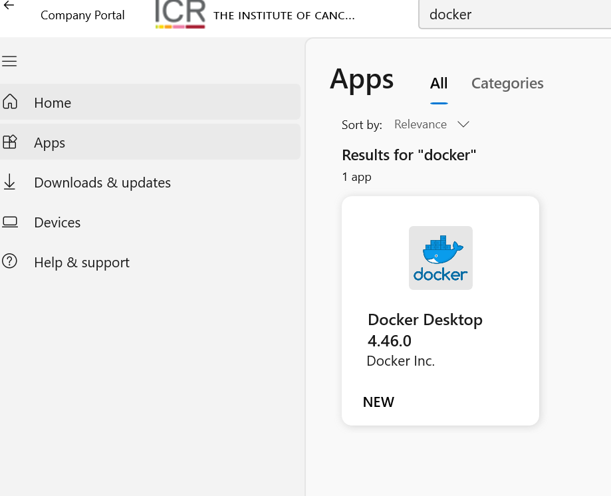This screenshot has width=611, height=496.
Task: Open the Apps navigation item
Action: pyautogui.click(x=150, y=142)
